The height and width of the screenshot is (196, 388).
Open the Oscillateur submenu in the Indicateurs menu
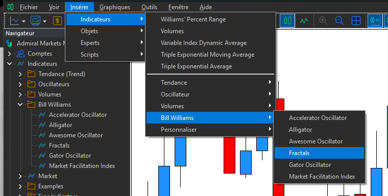[210, 94]
